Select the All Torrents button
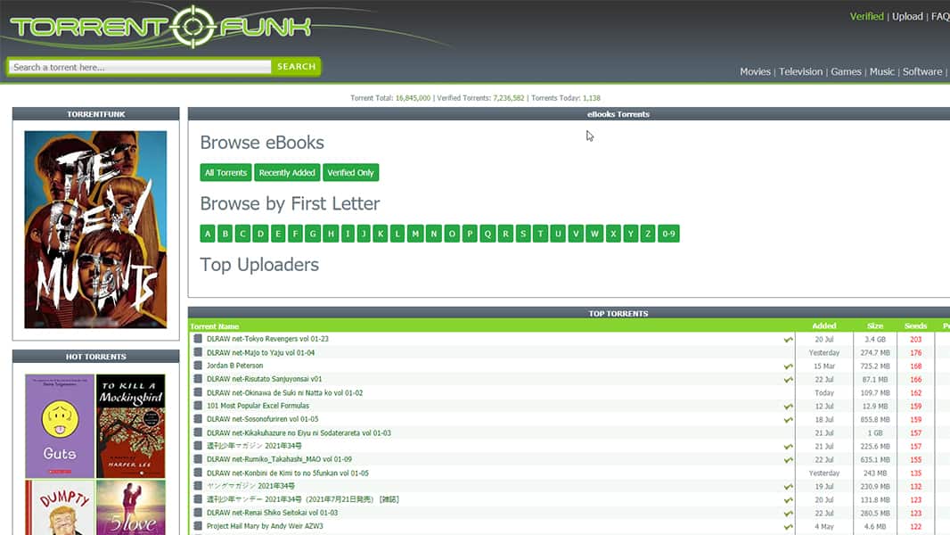This screenshot has width=950, height=535. click(226, 173)
